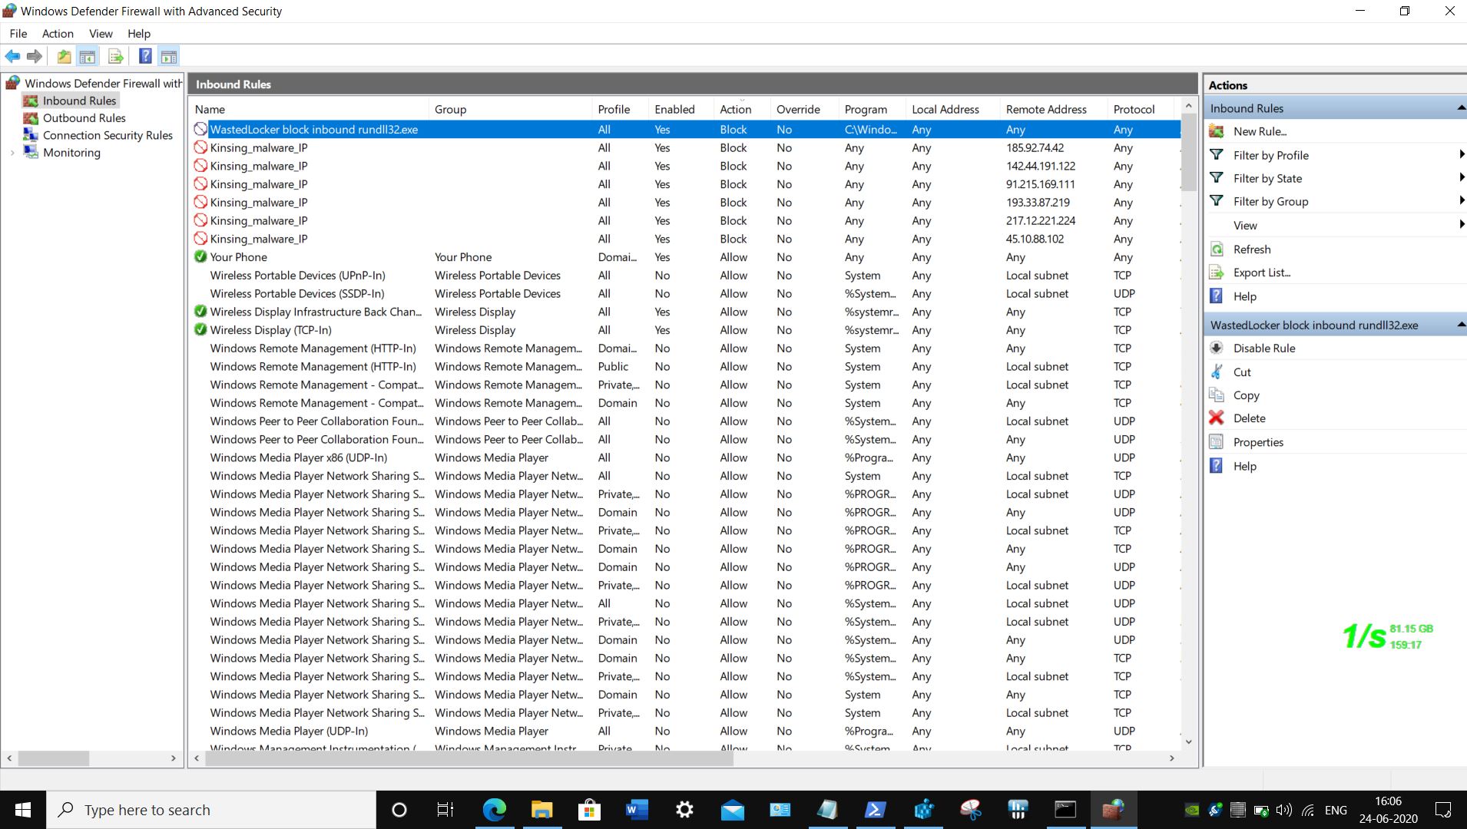
Task: Select the root Windows Defender Firewall node
Action: point(103,83)
